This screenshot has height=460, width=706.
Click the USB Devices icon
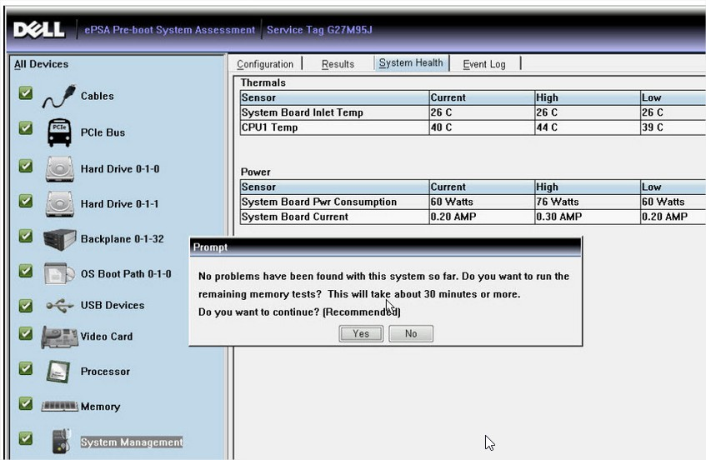pyautogui.click(x=59, y=306)
